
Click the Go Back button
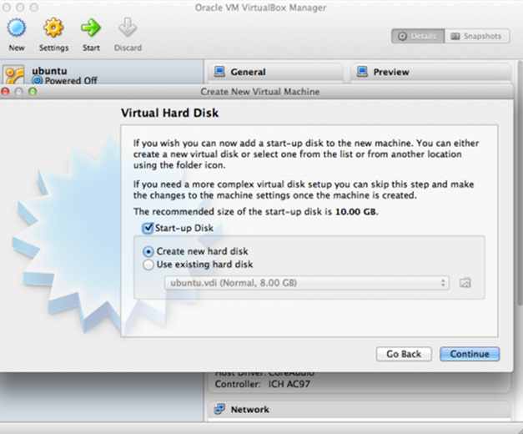coord(404,354)
